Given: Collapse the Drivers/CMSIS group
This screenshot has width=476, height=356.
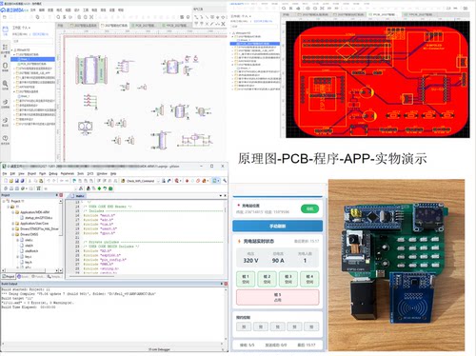Looking at the screenshot, I should point(13,234).
